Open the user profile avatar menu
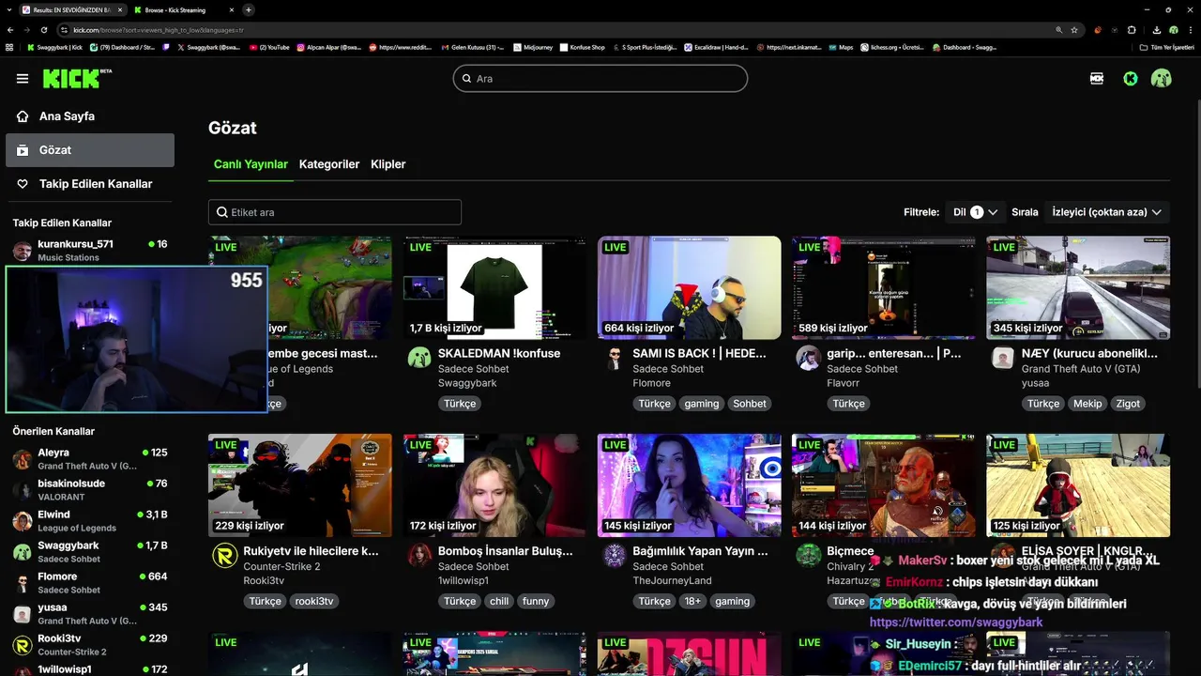Screen dimensions: 1201x676 [1162, 79]
